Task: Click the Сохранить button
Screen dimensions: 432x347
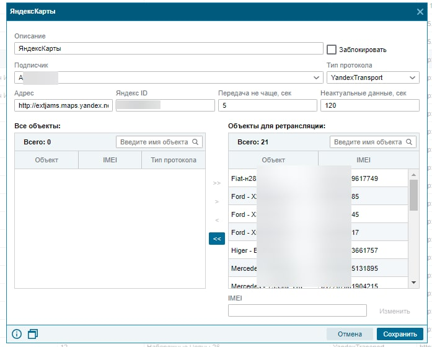Action: [400, 334]
